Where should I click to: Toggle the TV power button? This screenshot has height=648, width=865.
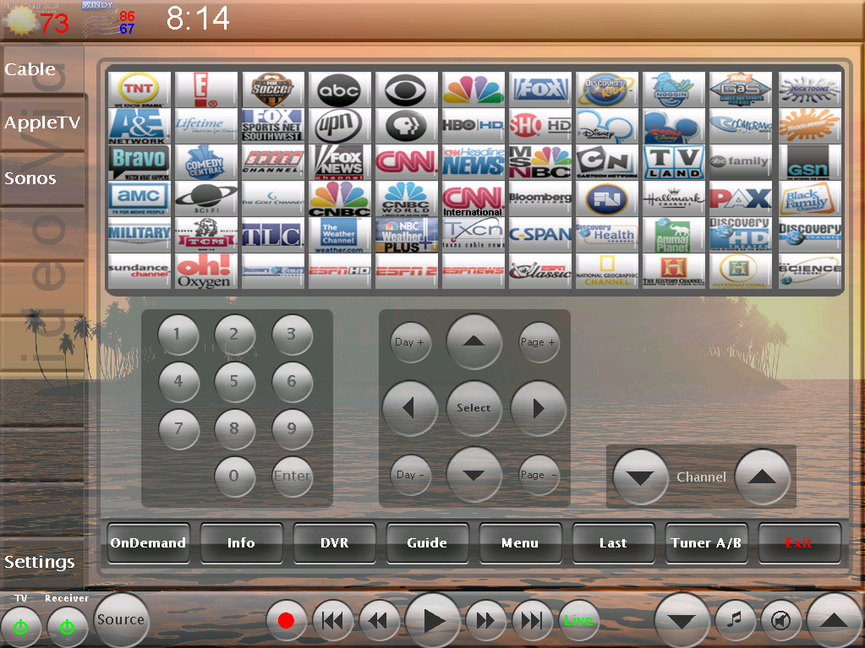[x=21, y=626]
